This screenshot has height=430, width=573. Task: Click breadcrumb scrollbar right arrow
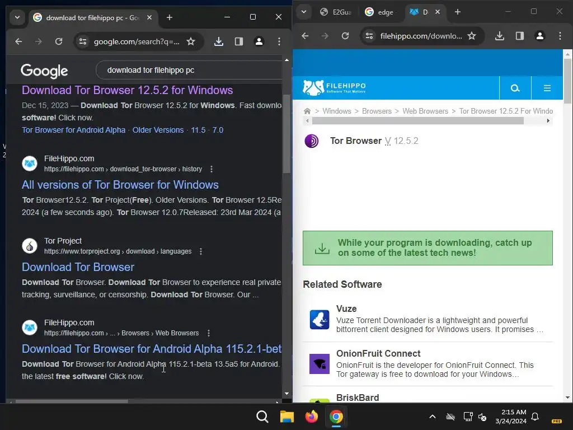548,121
